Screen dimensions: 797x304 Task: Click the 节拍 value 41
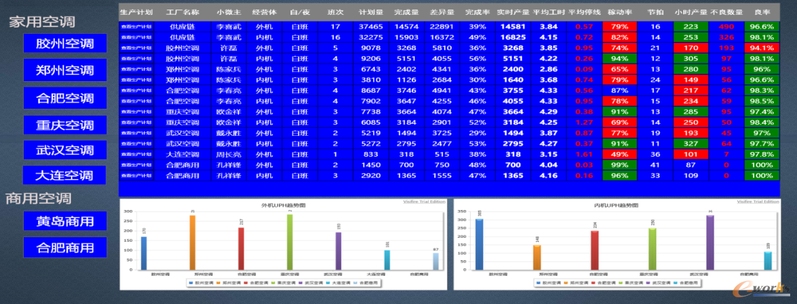point(655,164)
